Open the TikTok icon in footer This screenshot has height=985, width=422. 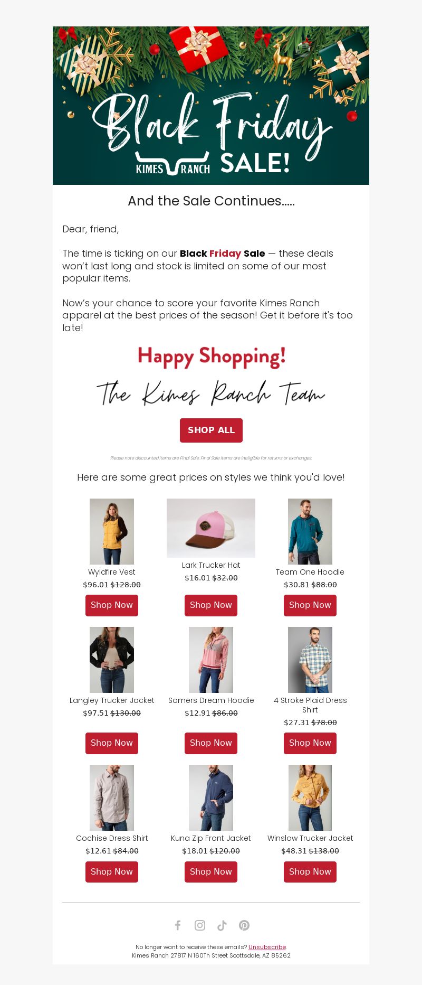222,925
